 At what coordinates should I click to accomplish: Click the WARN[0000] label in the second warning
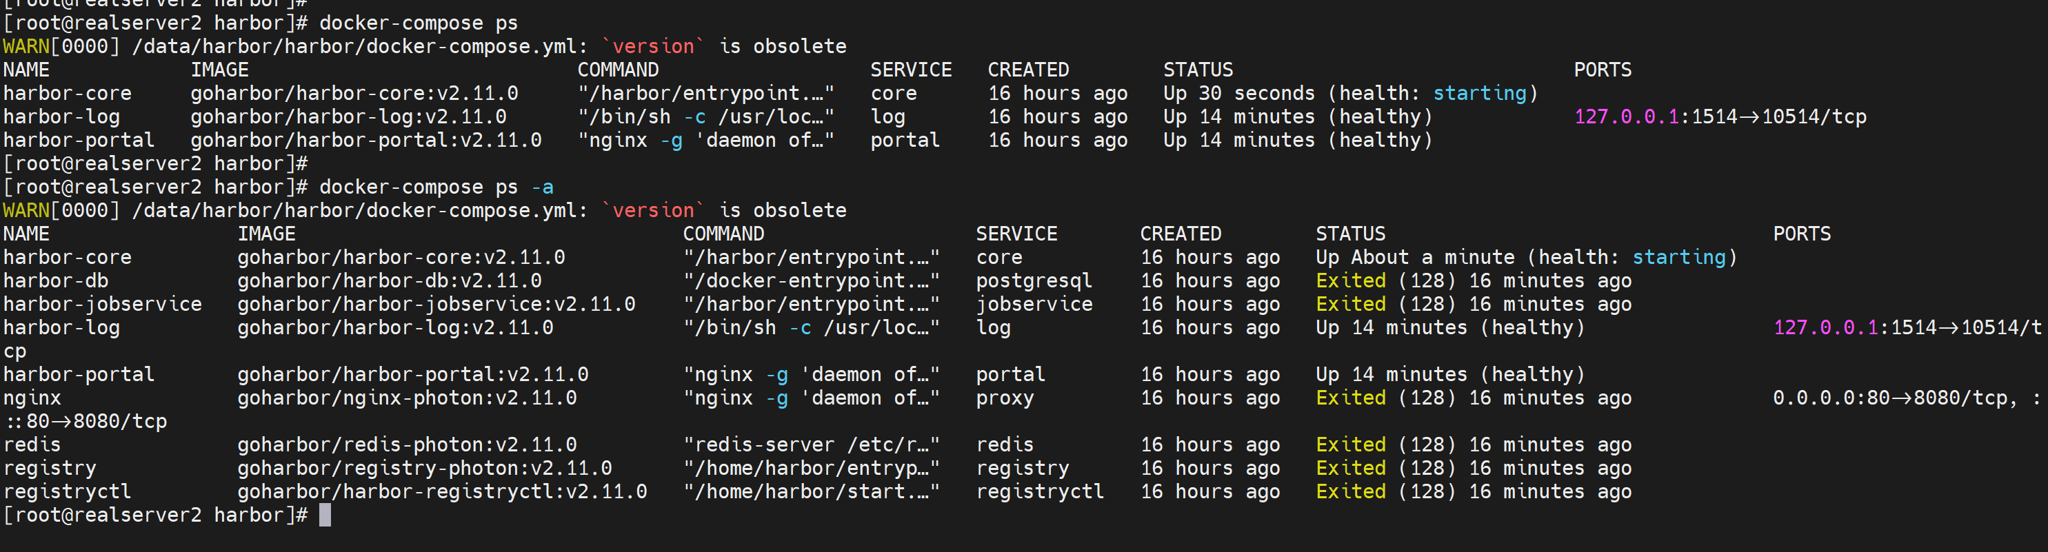tap(61, 210)
